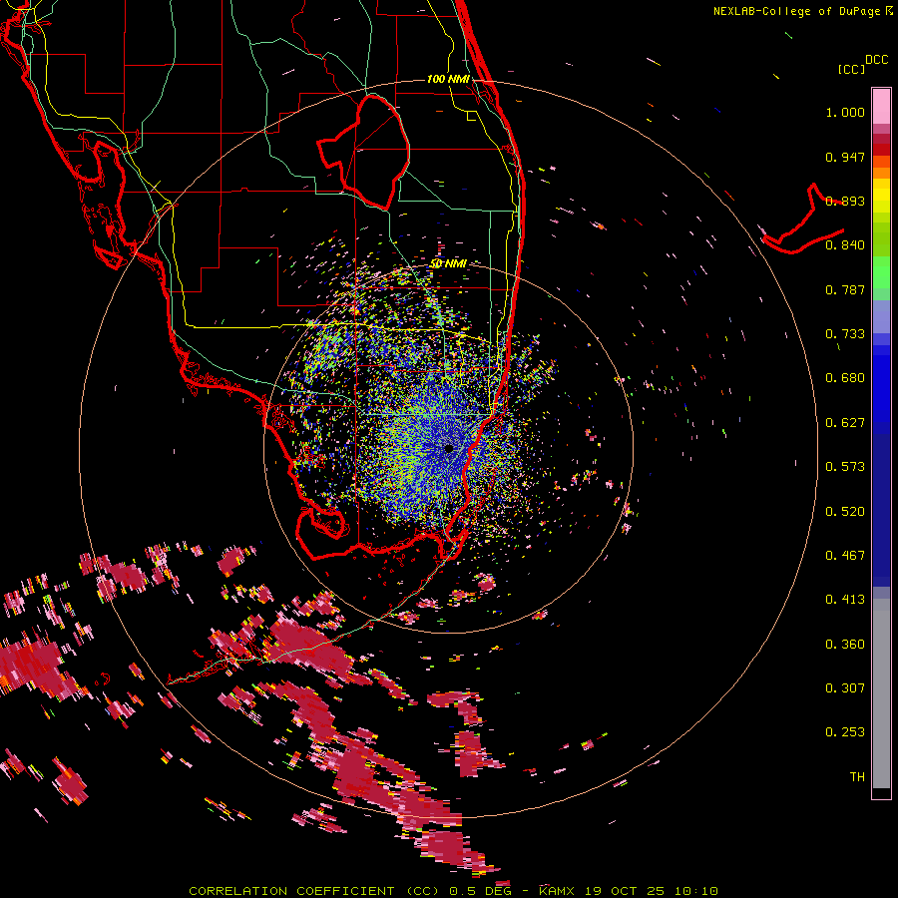The image size is (898, 898).
Task: Select the 0.413 scale value
Action: coord(845,600)
